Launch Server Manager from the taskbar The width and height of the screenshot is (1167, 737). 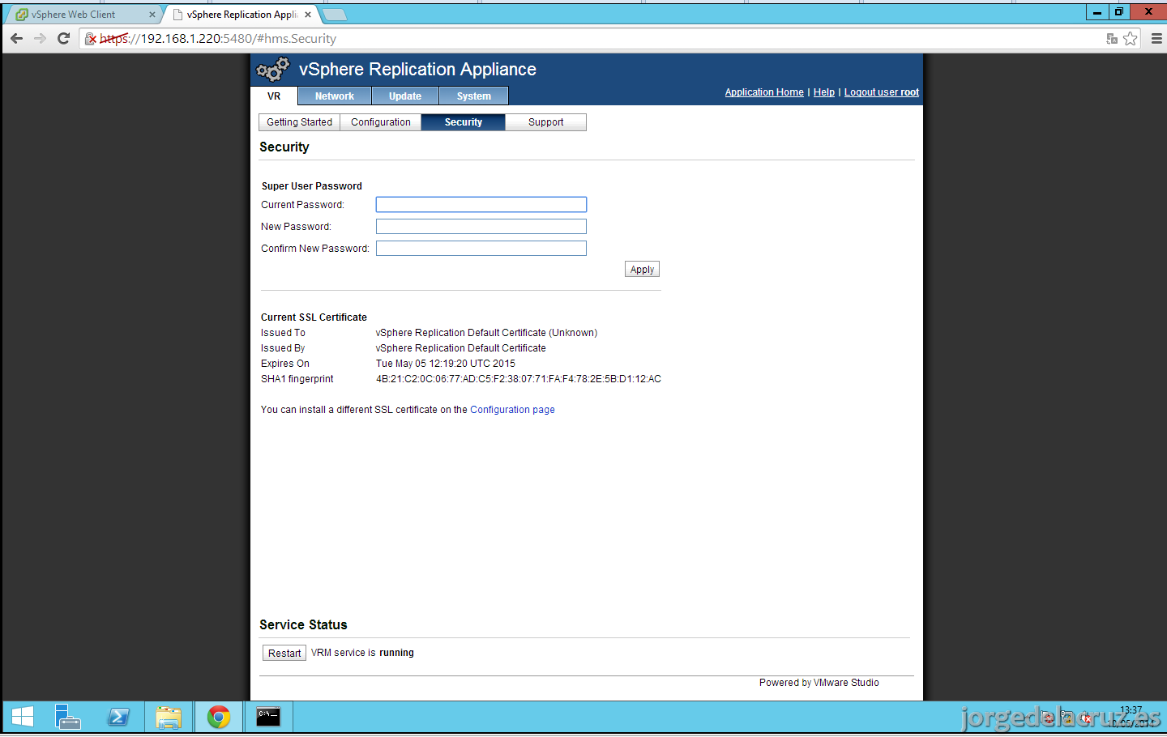pyautogui.click(x=68, y=717)
